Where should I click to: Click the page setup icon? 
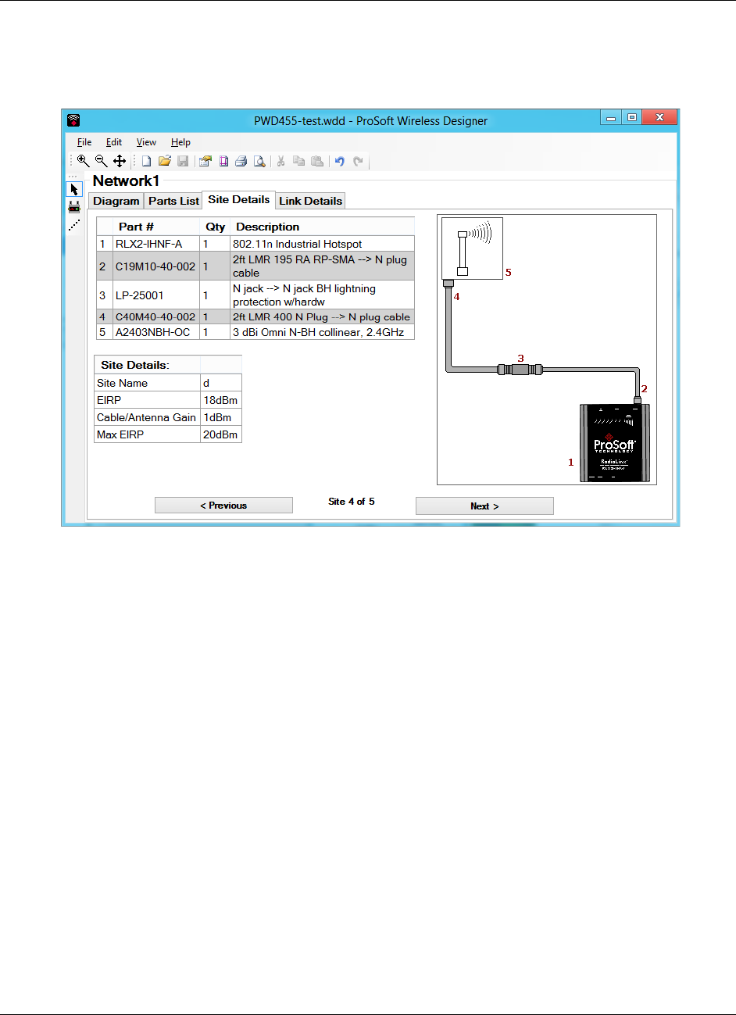pos(223,161)
